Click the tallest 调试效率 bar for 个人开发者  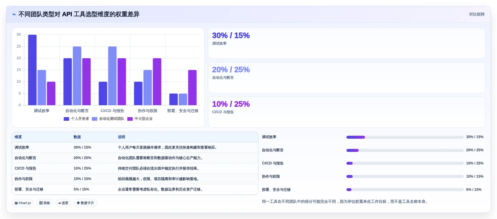click(32, 70)
